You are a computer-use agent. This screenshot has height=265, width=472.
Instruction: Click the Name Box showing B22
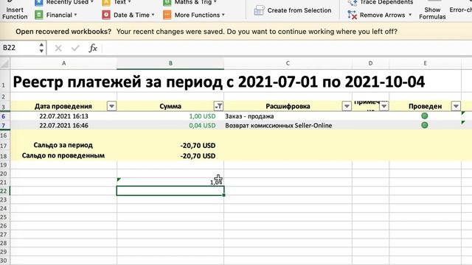(20, 48)
